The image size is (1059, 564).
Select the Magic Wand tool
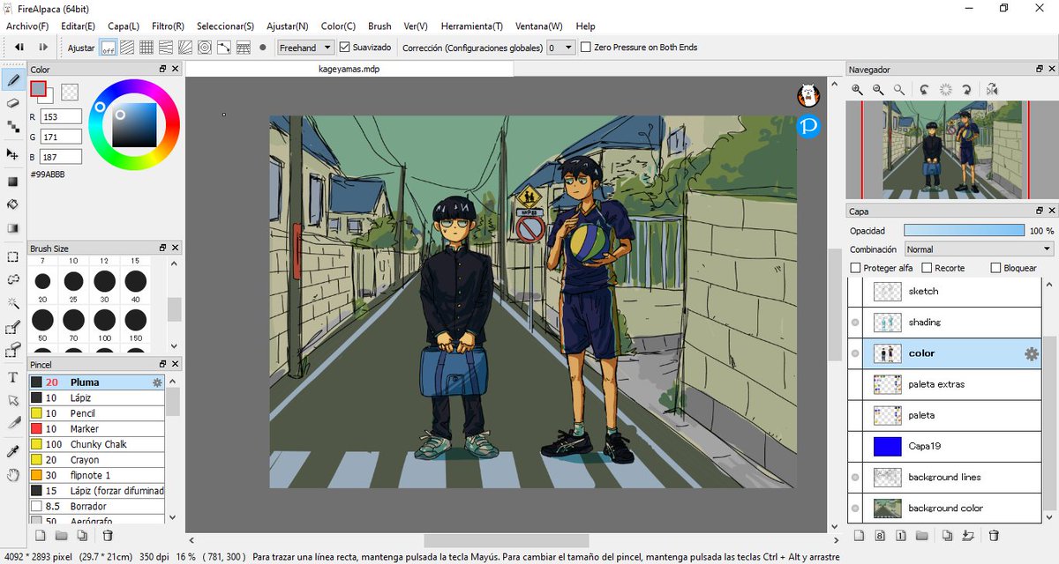point(12,302)
